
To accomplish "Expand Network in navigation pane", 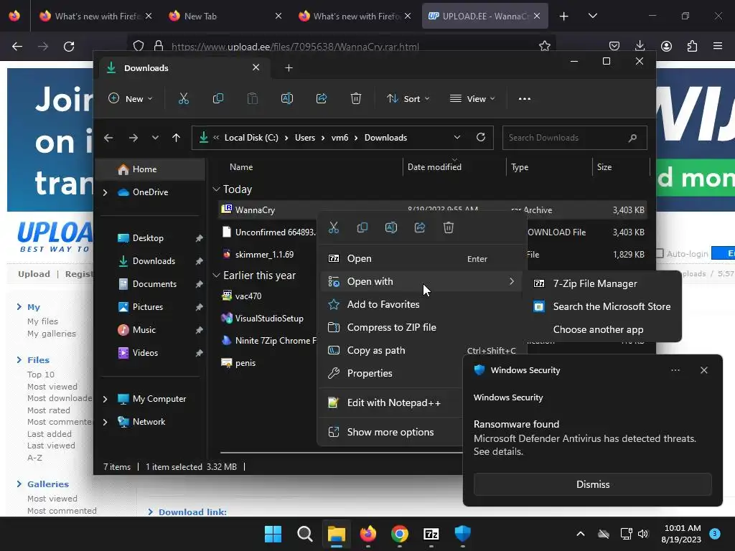I will pos(106,422).
